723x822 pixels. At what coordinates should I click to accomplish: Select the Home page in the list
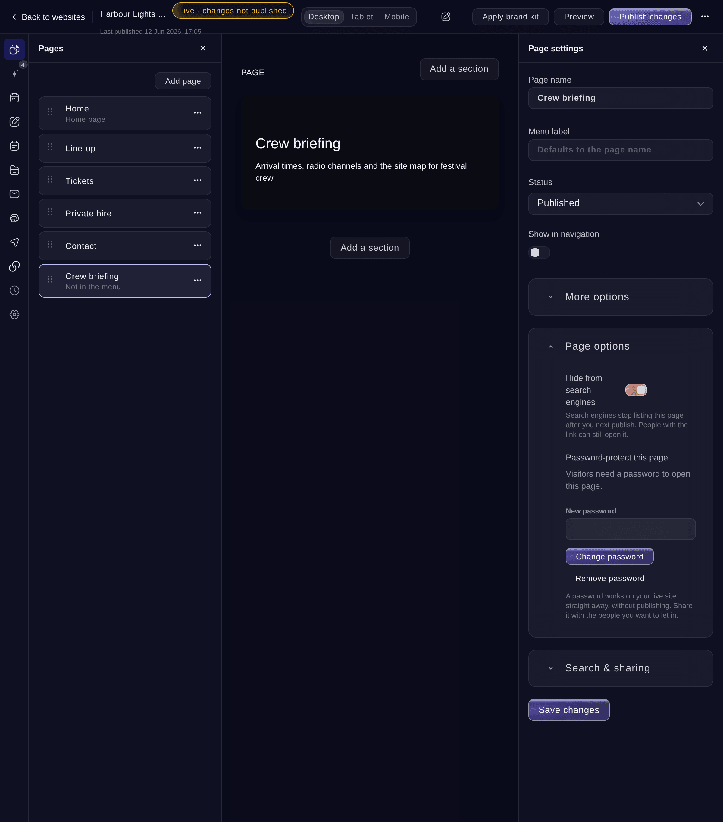pos(125,113)
